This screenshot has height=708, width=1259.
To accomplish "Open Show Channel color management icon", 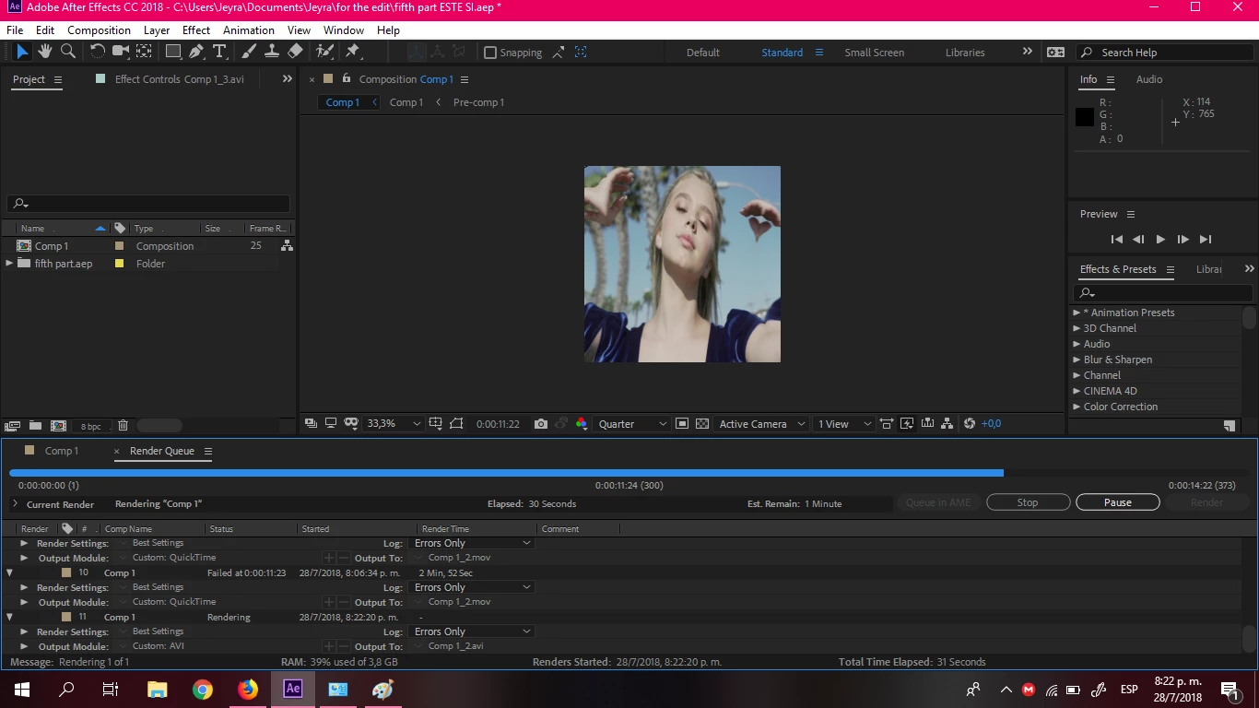I will [x=582, y=424].
